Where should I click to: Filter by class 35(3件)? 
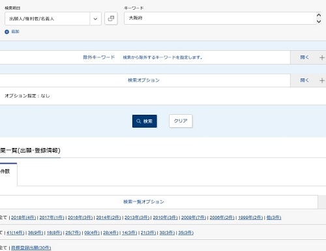pyautogui.click(x=186, y=233)
